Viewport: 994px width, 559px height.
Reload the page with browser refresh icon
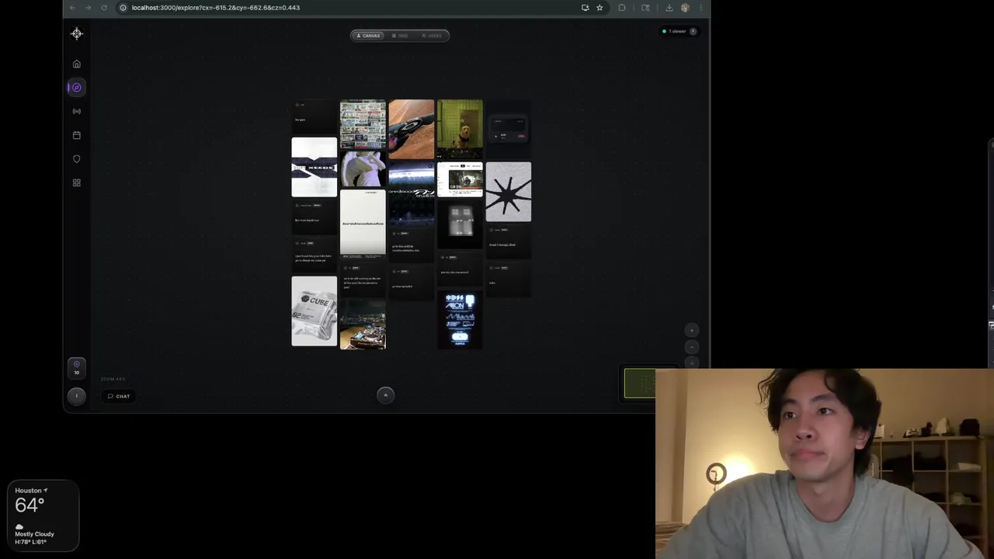[x=104, y=8]
